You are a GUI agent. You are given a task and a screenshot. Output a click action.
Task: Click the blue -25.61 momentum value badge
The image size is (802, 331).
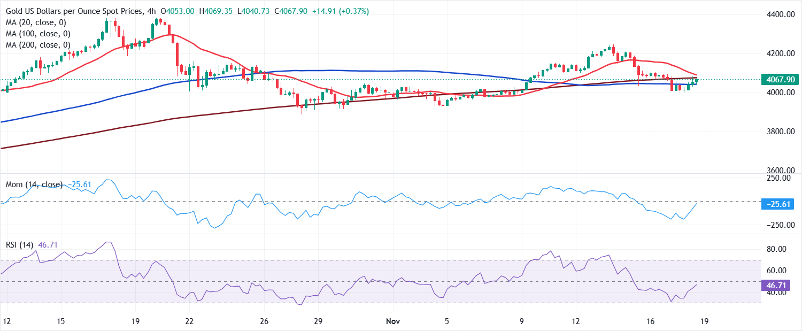coord(777,204)
